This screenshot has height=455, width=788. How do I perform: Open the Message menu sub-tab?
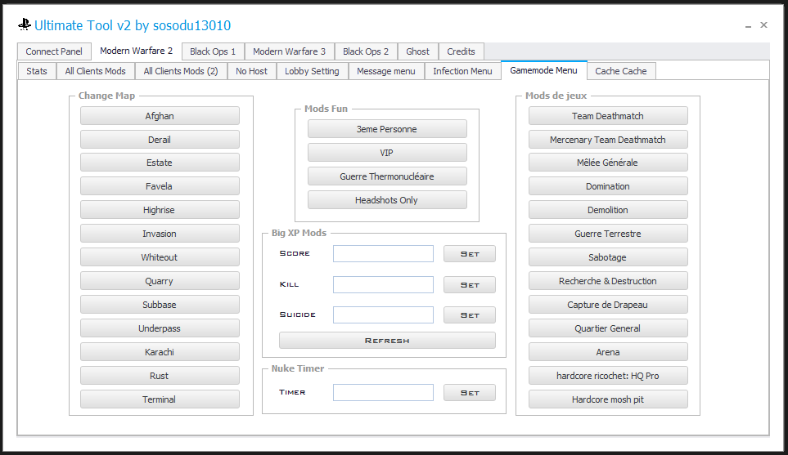pos(386,71)
